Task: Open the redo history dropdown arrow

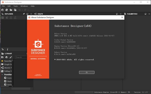Action: pos(28,10)
